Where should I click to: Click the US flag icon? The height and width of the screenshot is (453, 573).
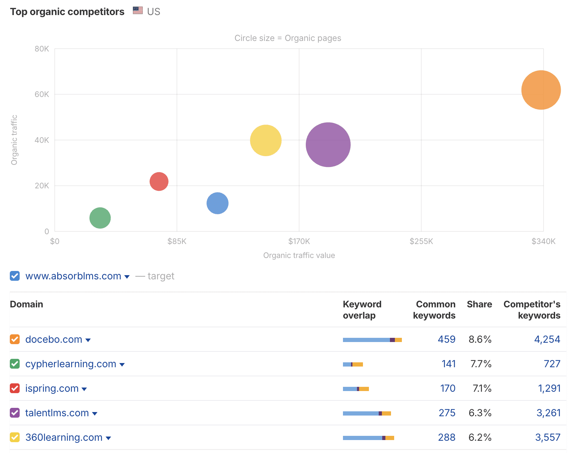138,11
